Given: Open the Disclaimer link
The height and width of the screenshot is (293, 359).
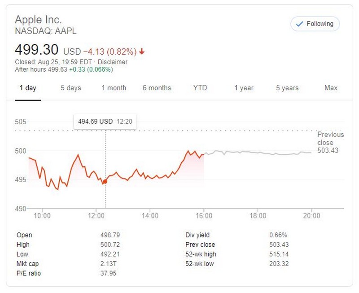Looking at the screenshot, I should coord(112,62).
